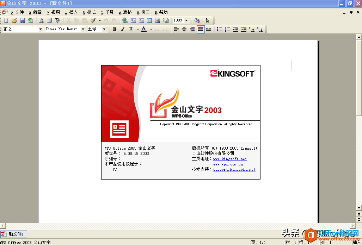Open the 格式 (Format) menu
Image resolution: width=362 pixels, height=245 pixels.
(x=89, y=12)
